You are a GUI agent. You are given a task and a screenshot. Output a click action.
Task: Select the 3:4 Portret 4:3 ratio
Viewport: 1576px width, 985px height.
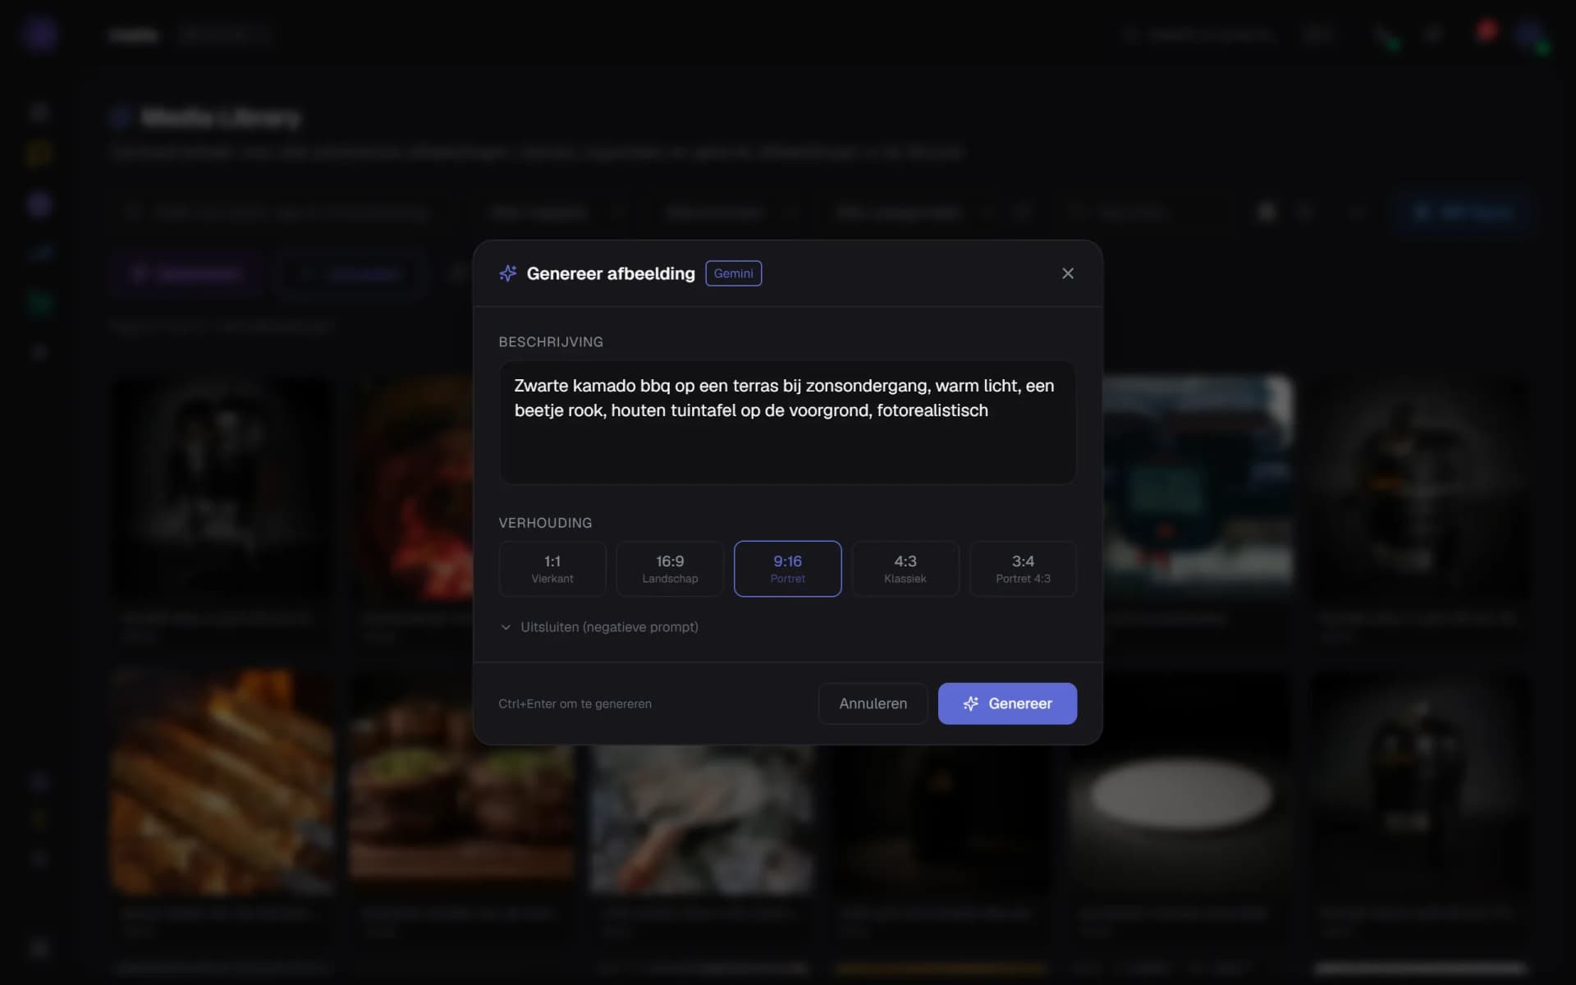(1023, 569)
